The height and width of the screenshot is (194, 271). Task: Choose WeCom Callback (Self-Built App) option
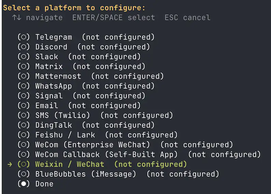click(x=106, y=155)
